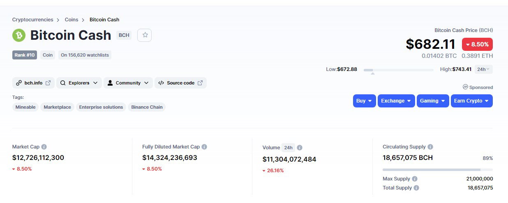Change the 24h low/high range selector
This screenshot has width=508, height=203.
(483, 69)
